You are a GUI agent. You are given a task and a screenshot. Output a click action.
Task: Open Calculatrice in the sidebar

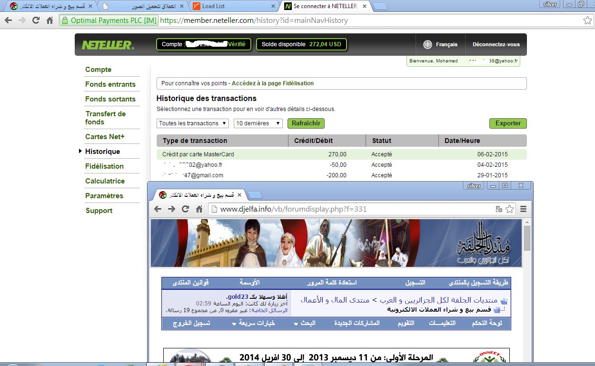click(x=105, y=181)
